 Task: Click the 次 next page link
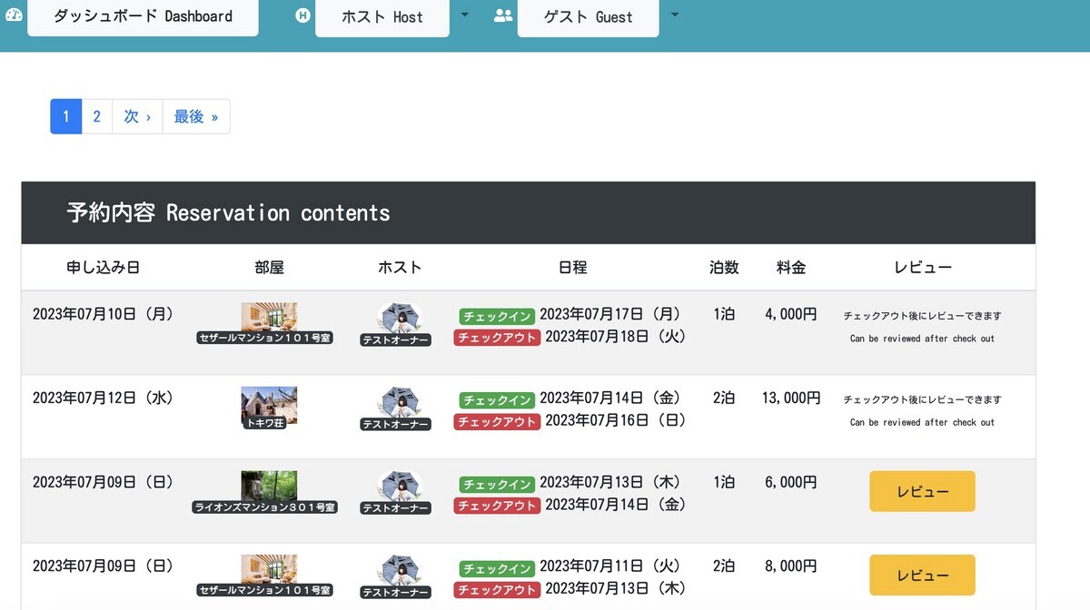pyautogui.click(x=136, y=116)
